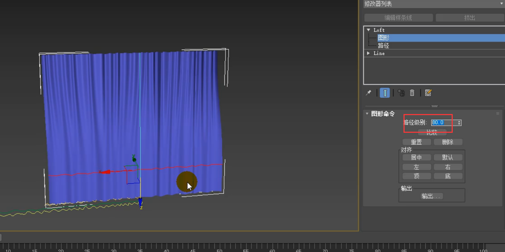The image size is (505, 252).
Task: Toggle Show End Result icon
Action: pos(385,93)
